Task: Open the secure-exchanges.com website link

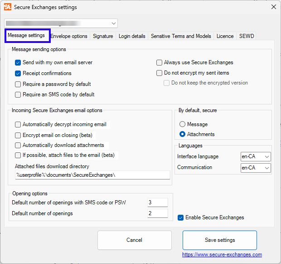Action: click(x=222, y=255)
